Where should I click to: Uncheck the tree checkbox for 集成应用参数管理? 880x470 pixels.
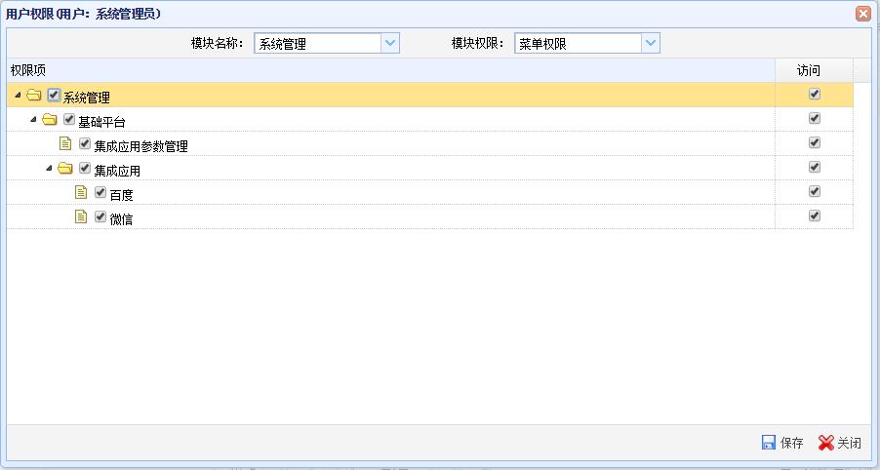coord(85,143)
